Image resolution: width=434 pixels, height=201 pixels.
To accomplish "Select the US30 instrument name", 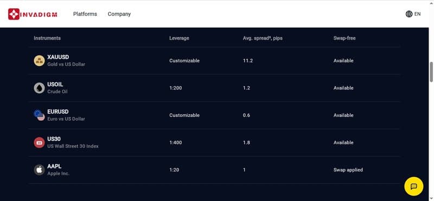I will pyautogui.click(x=54, y=139).
